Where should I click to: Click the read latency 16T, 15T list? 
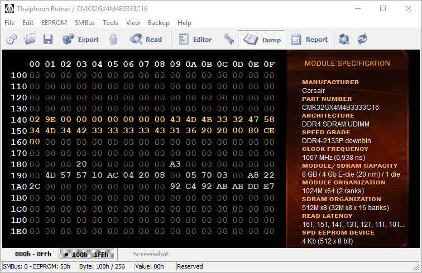[353, 225]
